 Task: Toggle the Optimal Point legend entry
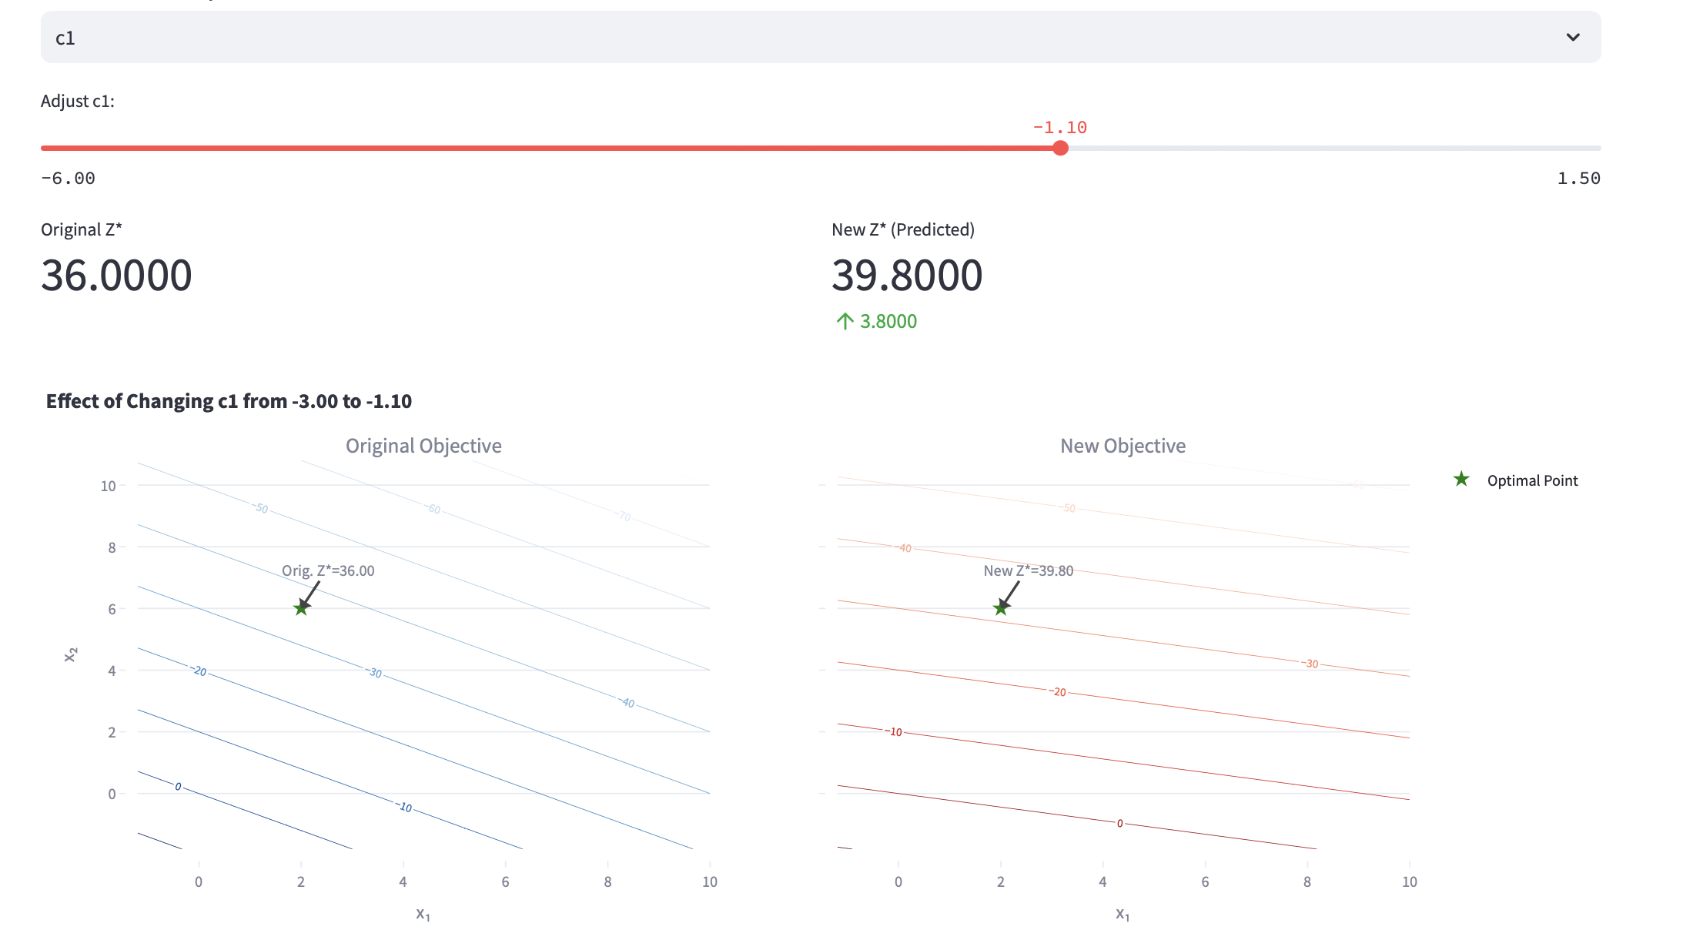1531,480
